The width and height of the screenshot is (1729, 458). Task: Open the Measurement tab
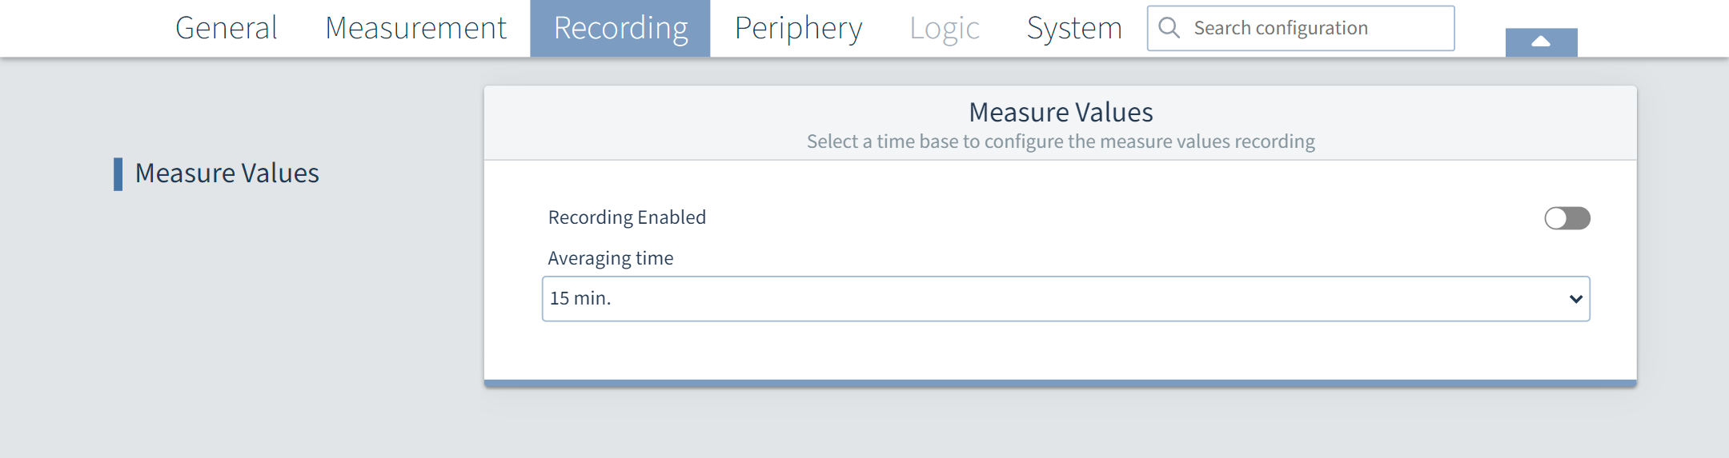coord(415,28)
